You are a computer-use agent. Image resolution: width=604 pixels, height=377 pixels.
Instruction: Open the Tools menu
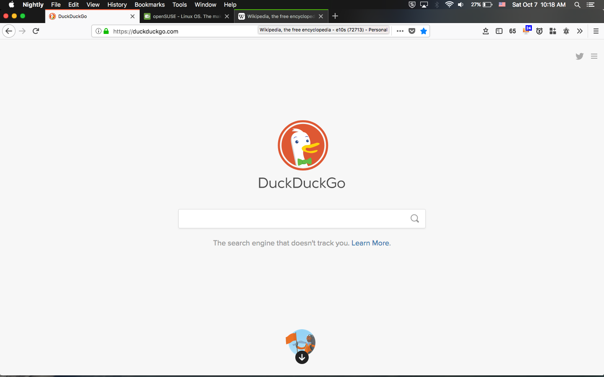pyautogui.click(x=180, y=5)
